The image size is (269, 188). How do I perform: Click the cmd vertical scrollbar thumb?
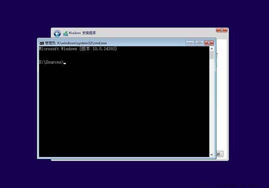pyautogui.click(x=212, y=55)
